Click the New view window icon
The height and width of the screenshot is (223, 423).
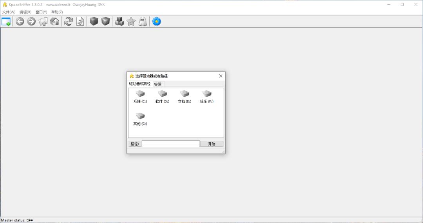click(x=6, y=22)
